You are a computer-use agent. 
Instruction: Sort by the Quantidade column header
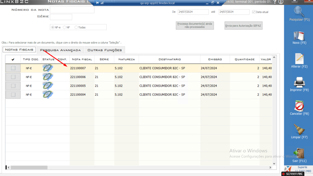tap(245, 59)
